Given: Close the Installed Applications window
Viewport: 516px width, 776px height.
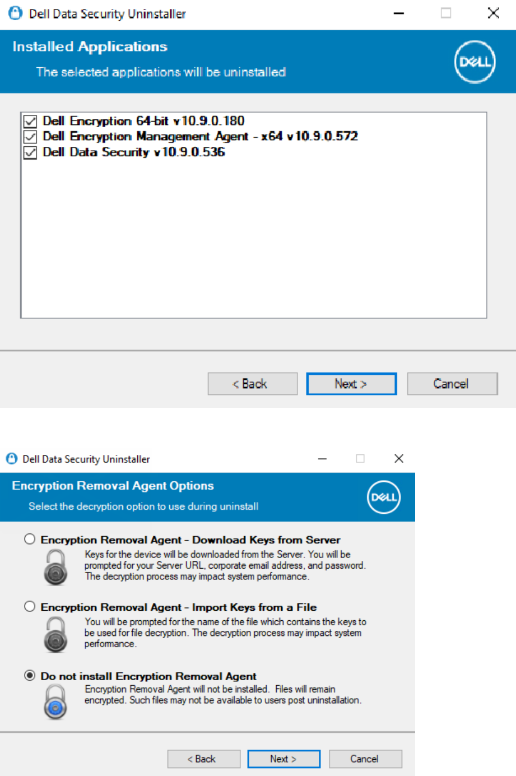Looking at the screenshot, I should pos(494,13).
